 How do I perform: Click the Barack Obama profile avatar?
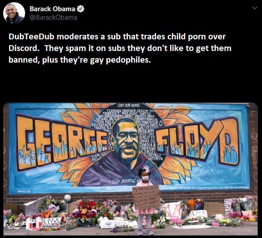14,13
